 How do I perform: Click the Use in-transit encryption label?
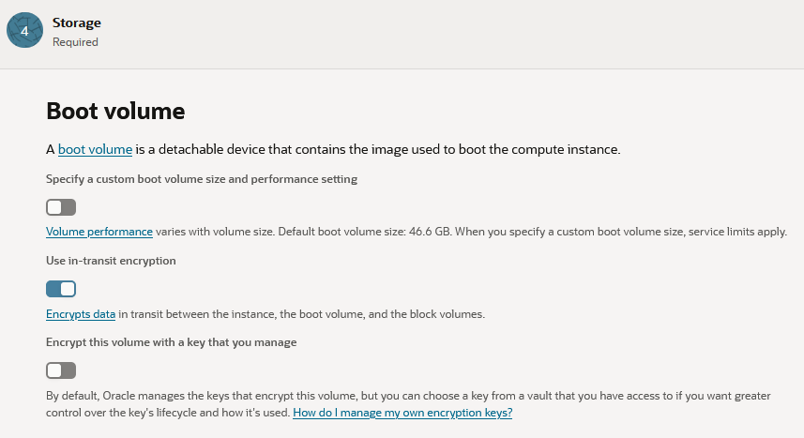[x=111, y=260]
